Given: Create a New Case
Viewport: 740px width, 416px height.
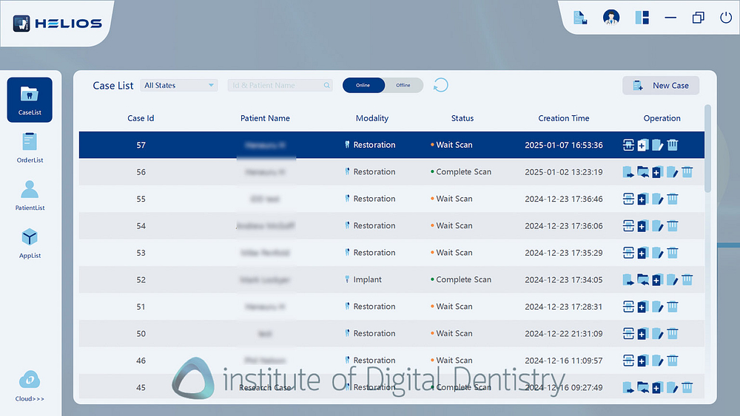Looking at the screenshot, I should click(x=661, y=86).
